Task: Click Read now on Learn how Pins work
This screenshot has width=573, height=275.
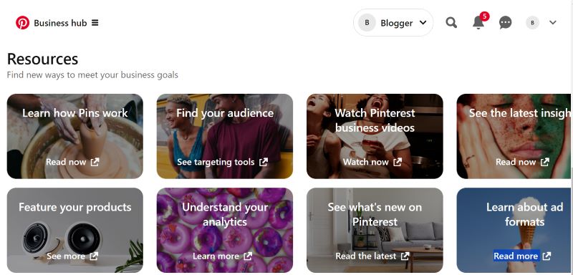Action: pos(66,162)
